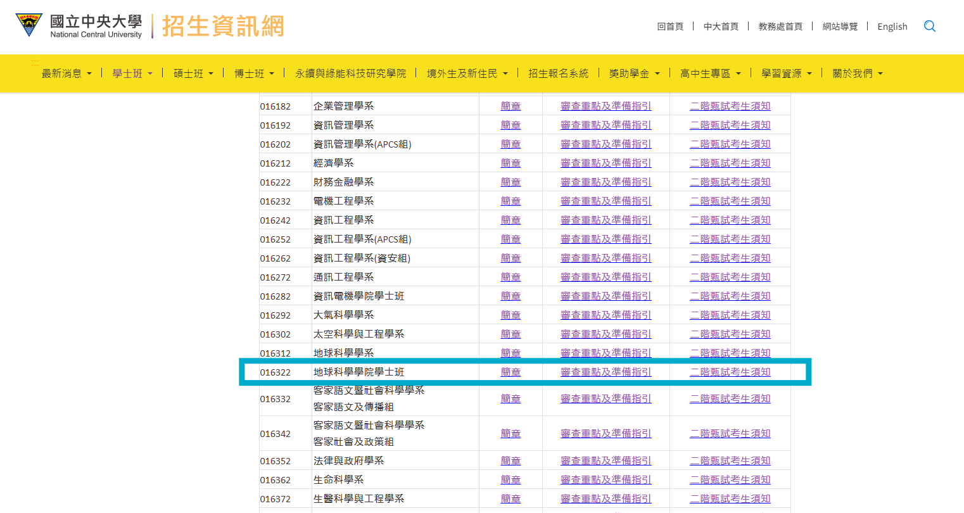
Task: Open 簡章 for 地球科學學院學士班
Action: 511,372
